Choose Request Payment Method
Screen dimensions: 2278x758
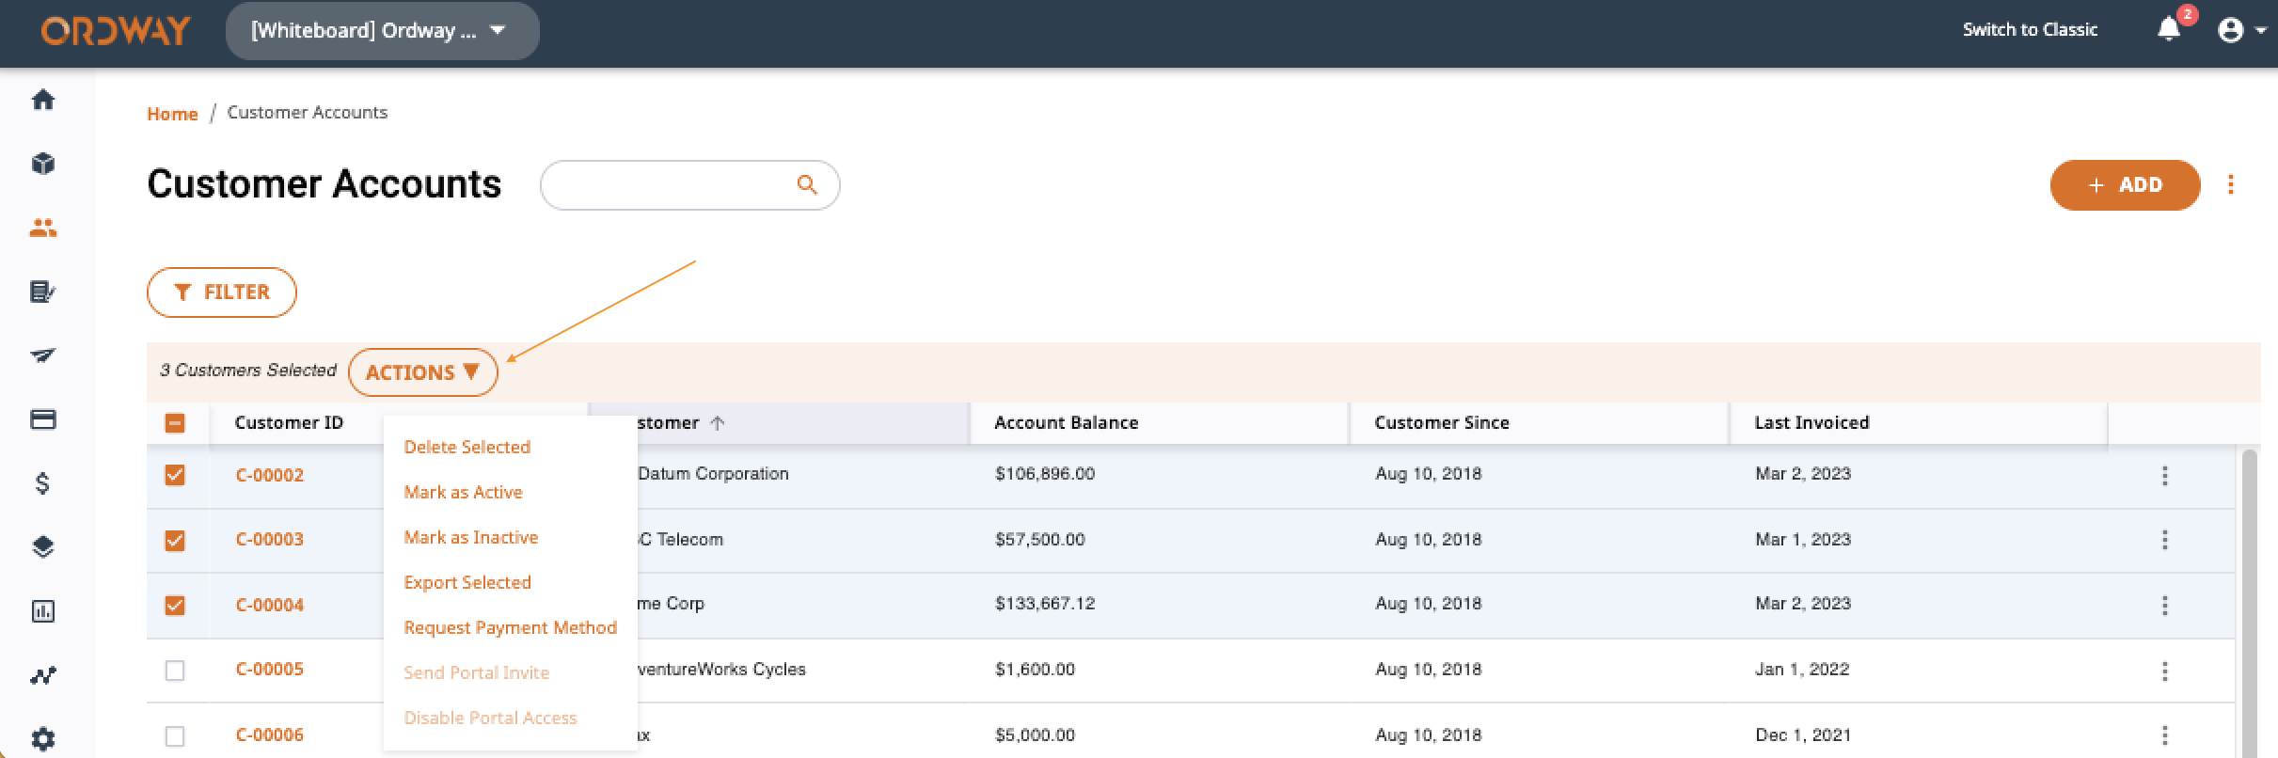510,627
